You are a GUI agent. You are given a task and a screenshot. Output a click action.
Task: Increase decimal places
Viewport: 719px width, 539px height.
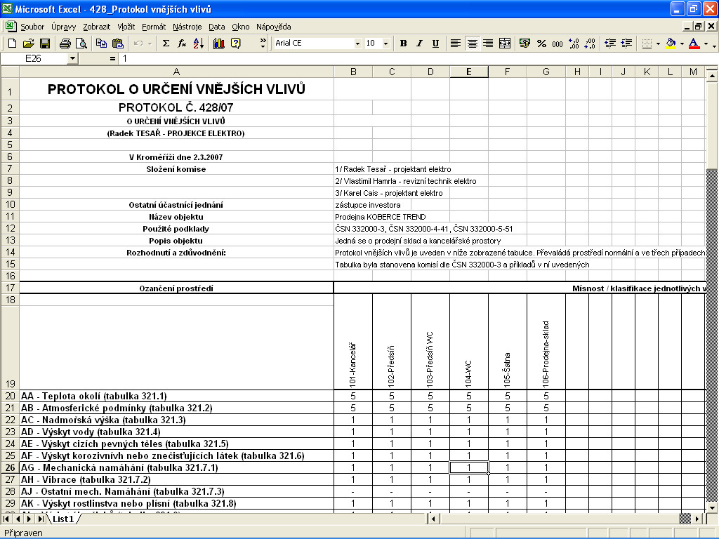574,43
